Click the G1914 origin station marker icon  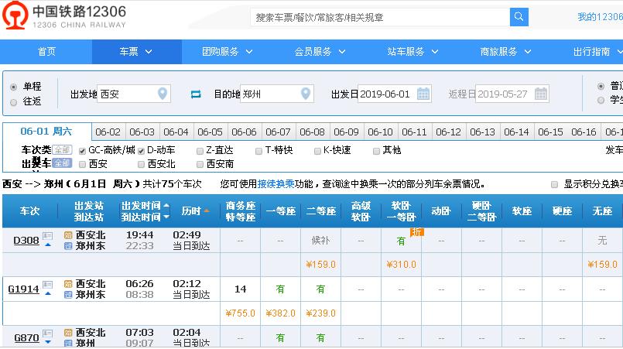68,284
